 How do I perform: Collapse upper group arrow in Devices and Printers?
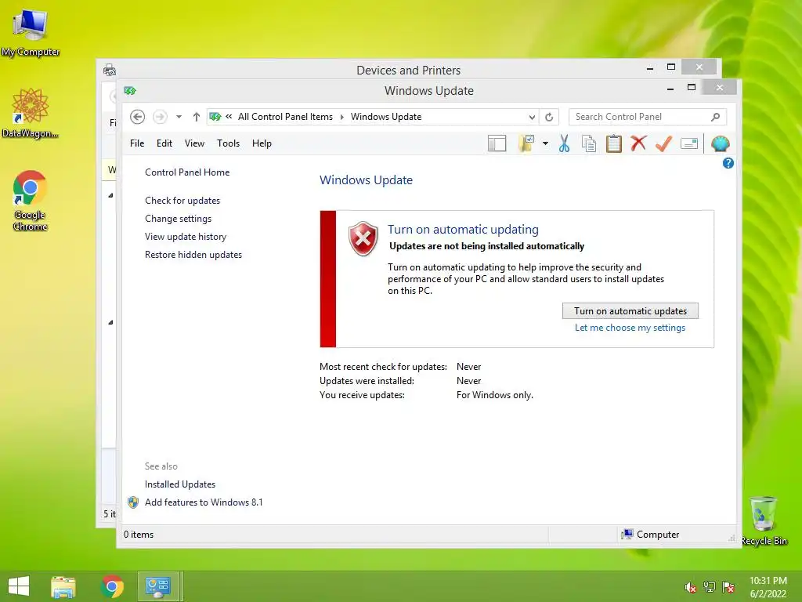[110, 195]
